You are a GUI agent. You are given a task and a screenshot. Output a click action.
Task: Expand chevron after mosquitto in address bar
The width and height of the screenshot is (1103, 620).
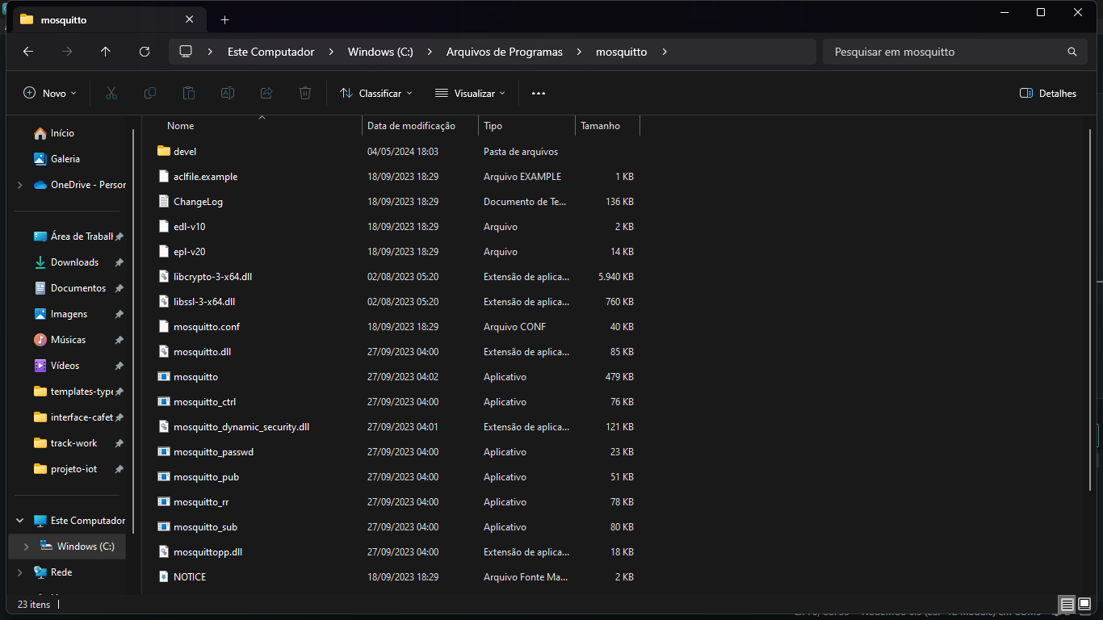coord(665,52)
